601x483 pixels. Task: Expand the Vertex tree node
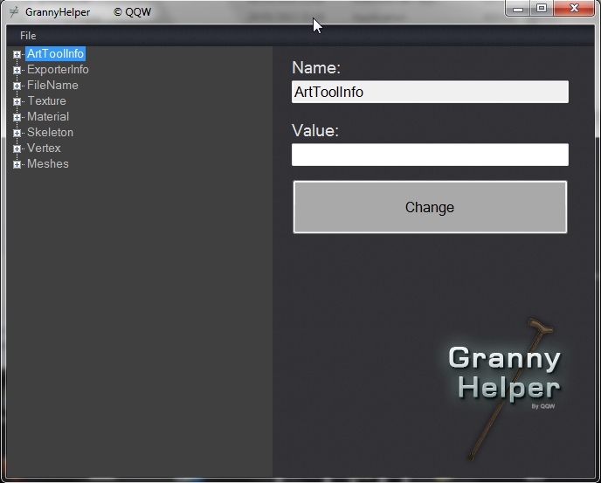(17, 148)
